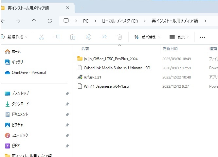Open デスクトップ in quick access

(x=17, y=93)
